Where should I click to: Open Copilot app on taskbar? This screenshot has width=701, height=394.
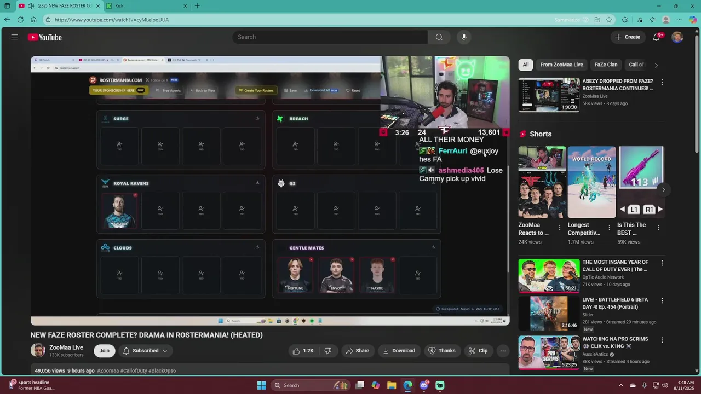(x=376, y=385)
